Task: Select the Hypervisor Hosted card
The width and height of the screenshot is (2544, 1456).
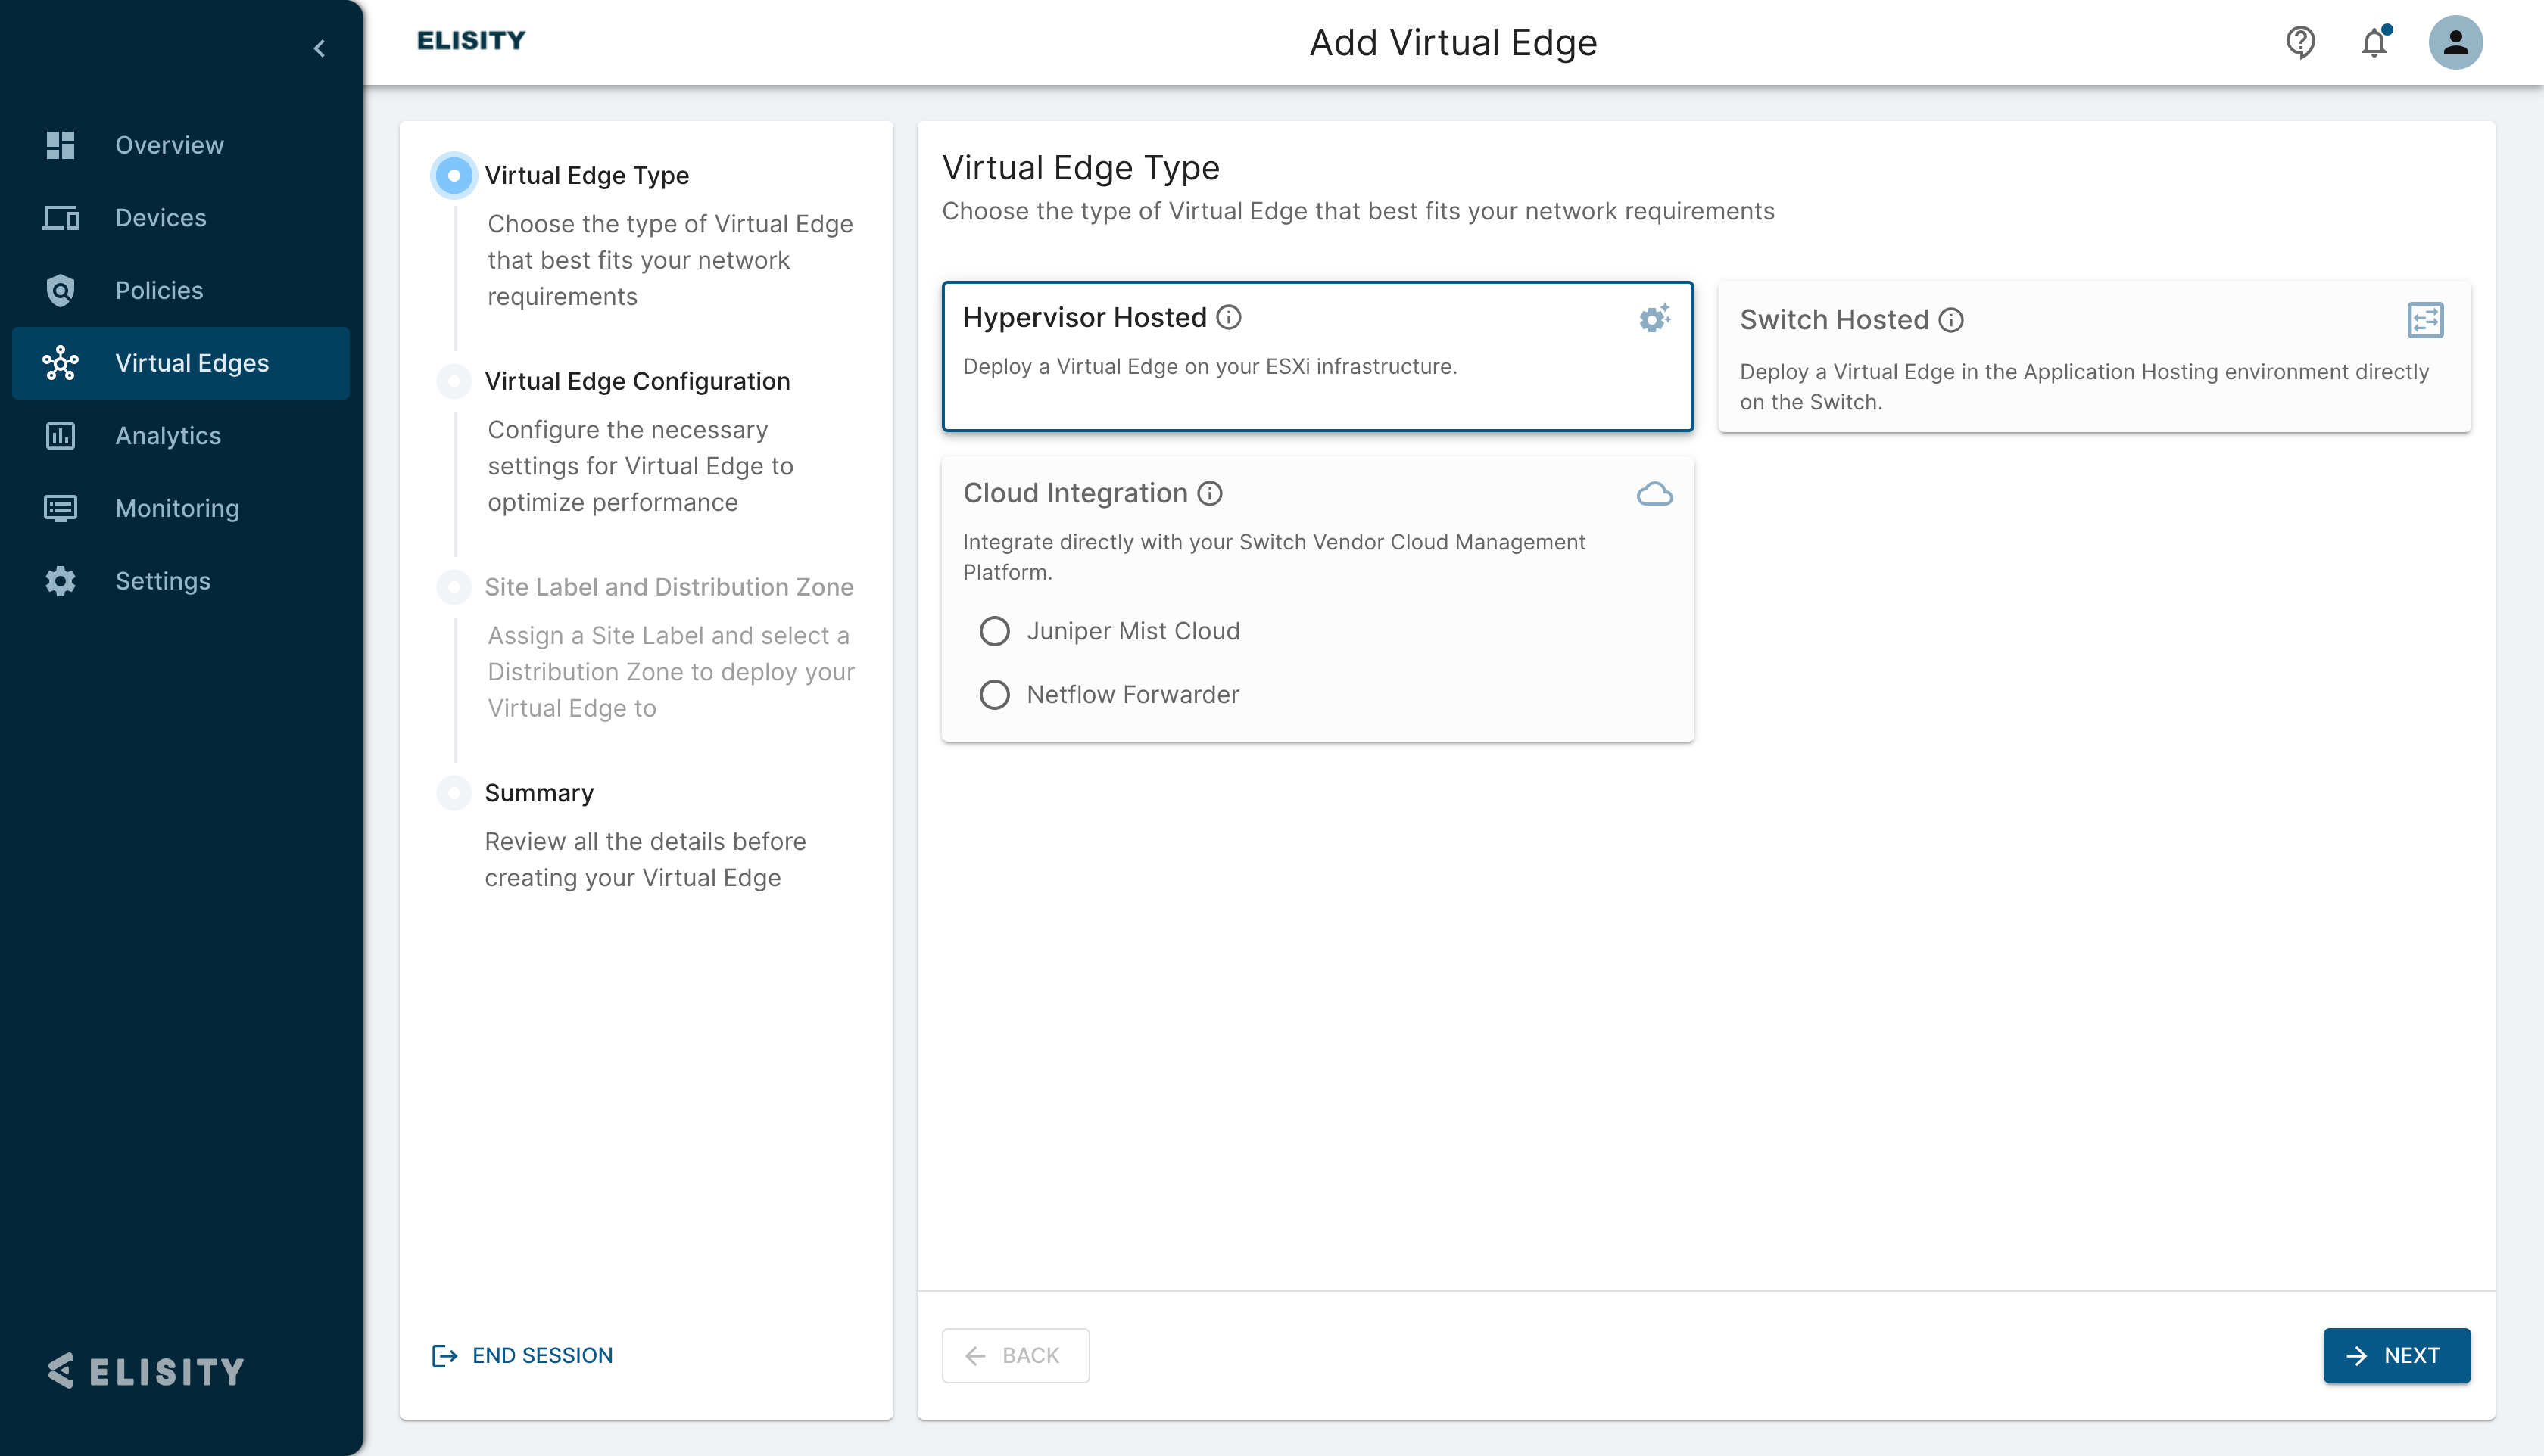Action: (1317, 356)
